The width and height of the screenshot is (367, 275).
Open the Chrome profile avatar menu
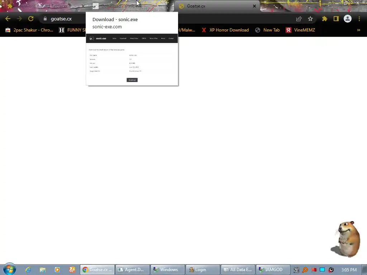(348, 19)
